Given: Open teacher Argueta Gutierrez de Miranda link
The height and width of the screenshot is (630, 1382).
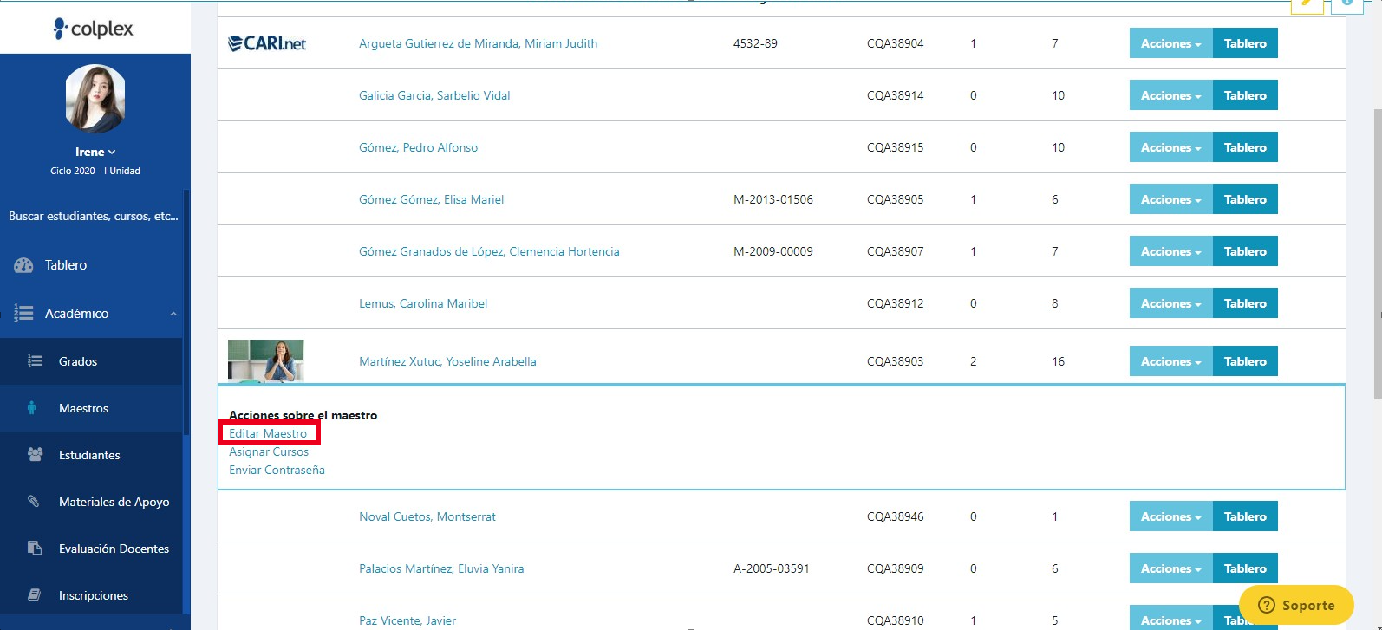Looking at the screenshot, I should (478, 43).
